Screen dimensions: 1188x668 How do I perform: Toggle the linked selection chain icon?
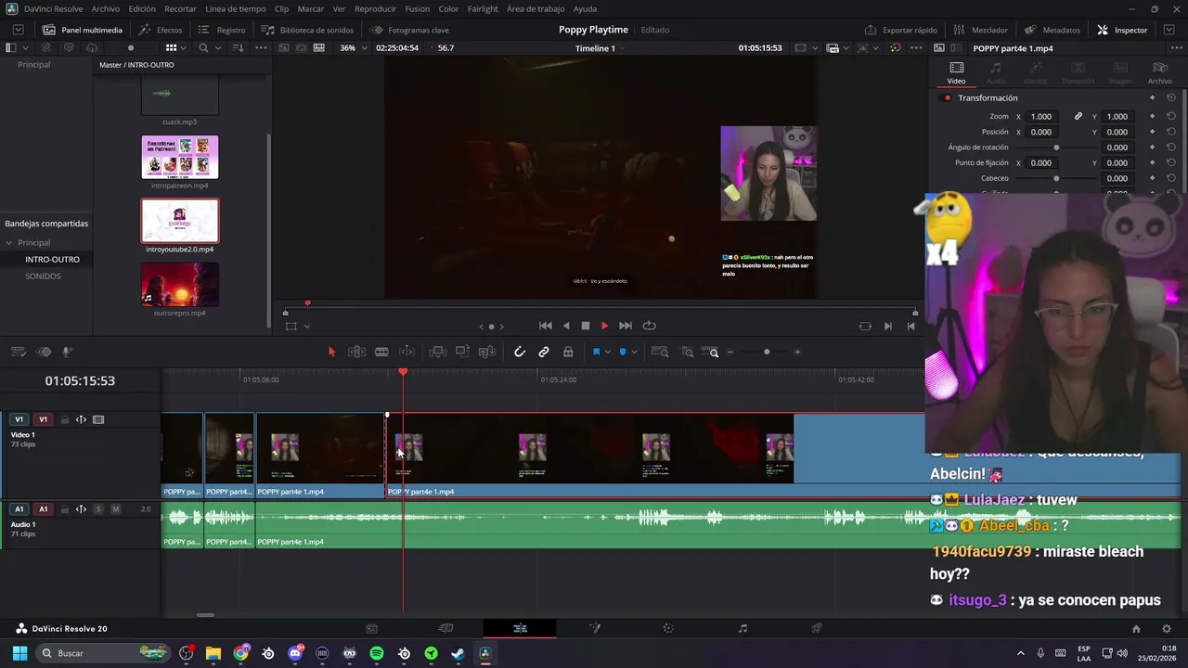544,352
